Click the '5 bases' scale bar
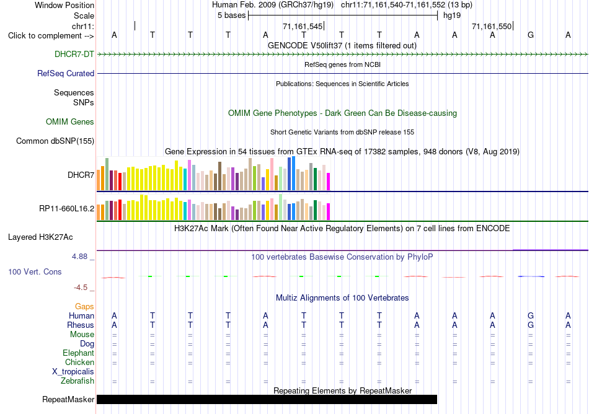This screenshot has width=589, height=414. click(343, 15)
